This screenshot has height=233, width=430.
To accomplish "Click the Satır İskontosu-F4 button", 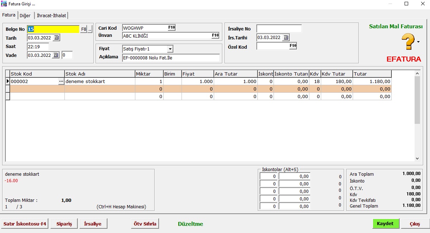I will [x=25, y=224].
